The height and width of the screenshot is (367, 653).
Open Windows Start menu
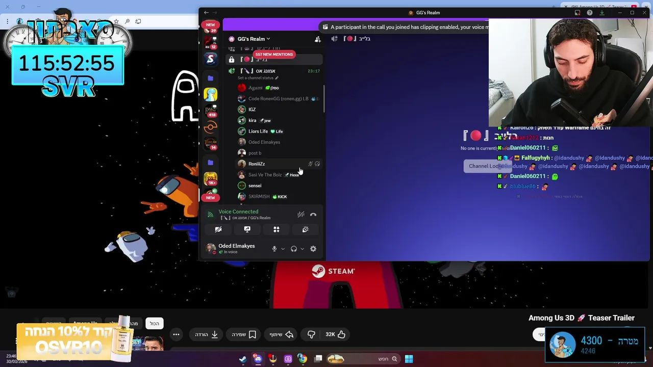[x=409, y=359]
